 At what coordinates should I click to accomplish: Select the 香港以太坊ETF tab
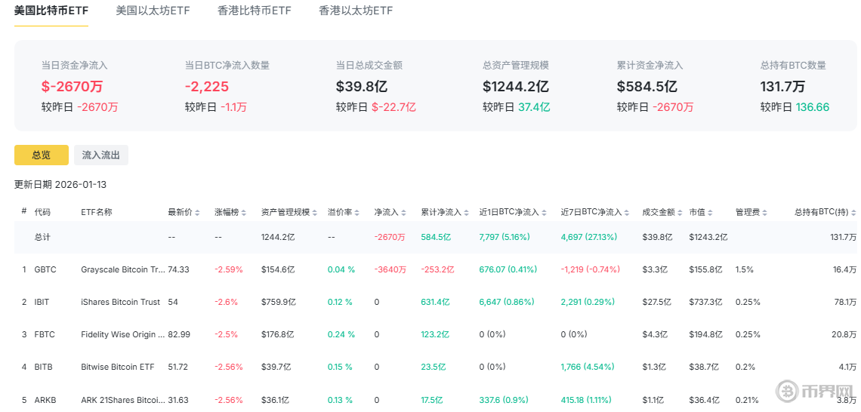(x=355, y=11)
